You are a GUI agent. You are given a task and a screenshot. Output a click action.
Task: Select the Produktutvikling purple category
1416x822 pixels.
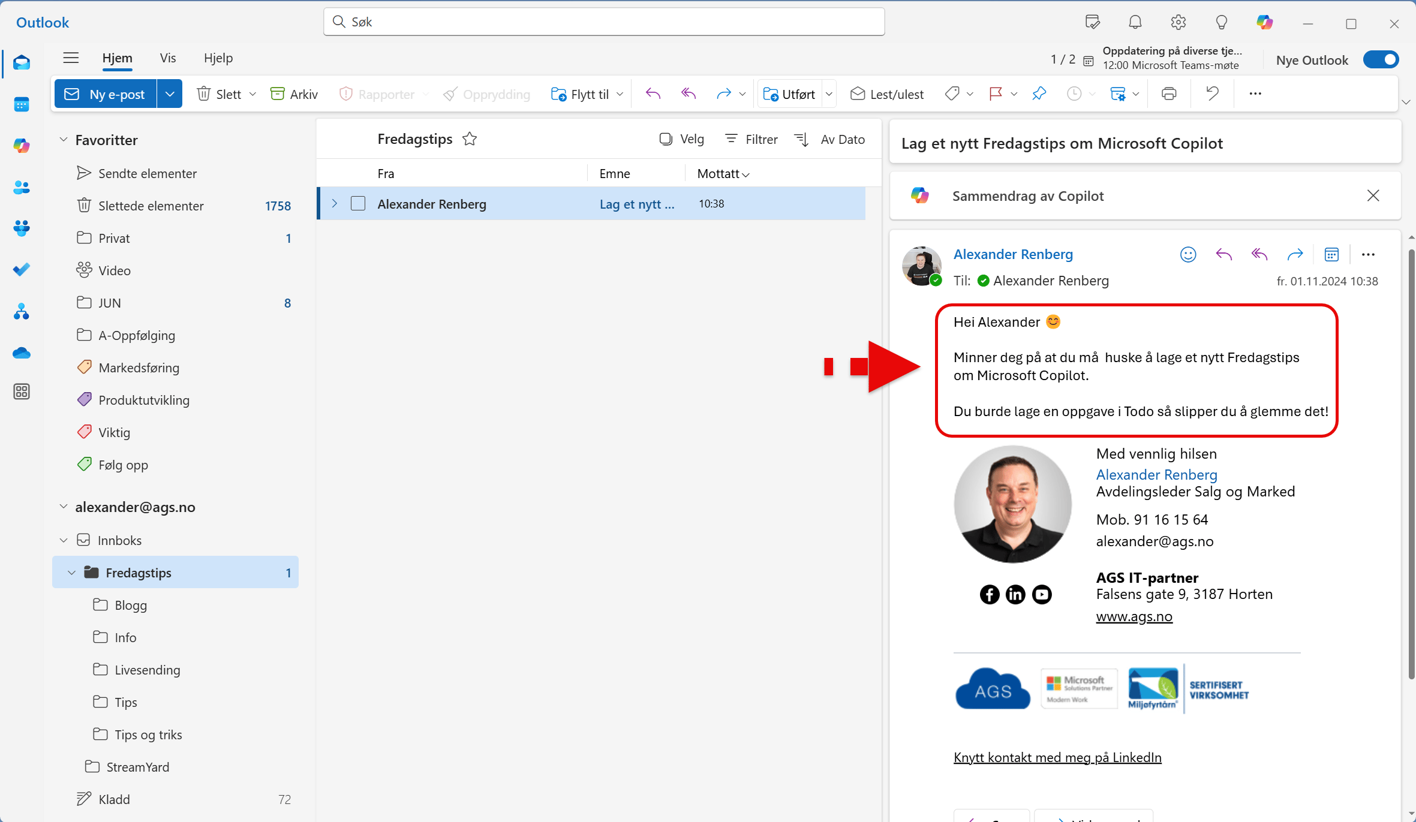coord(175,400)
